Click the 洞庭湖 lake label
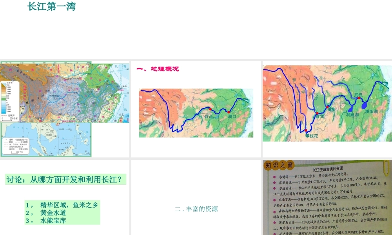 point(352,114)
